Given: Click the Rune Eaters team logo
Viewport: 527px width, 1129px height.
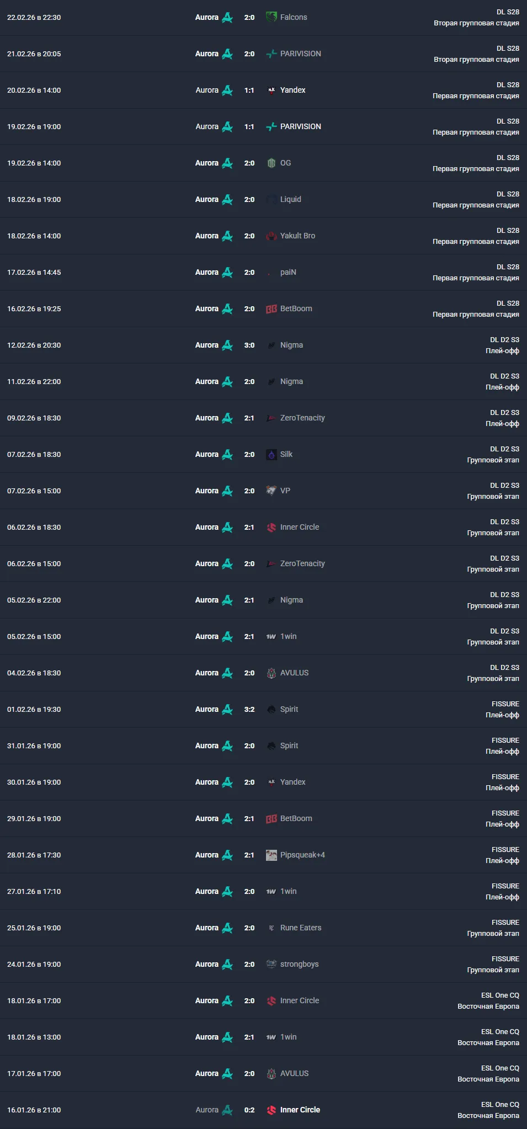Looking at the screenshot, I should point(271,928).
